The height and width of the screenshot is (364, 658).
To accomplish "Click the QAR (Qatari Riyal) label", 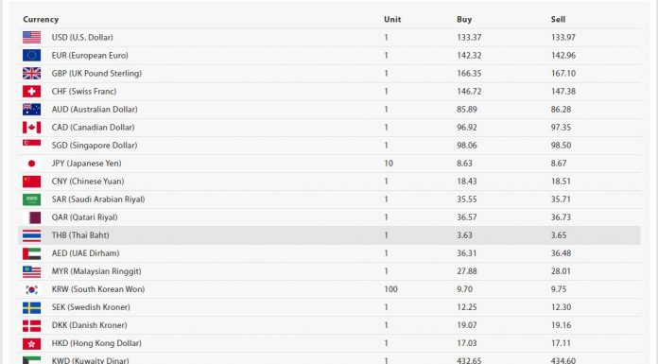I will 84,217.
